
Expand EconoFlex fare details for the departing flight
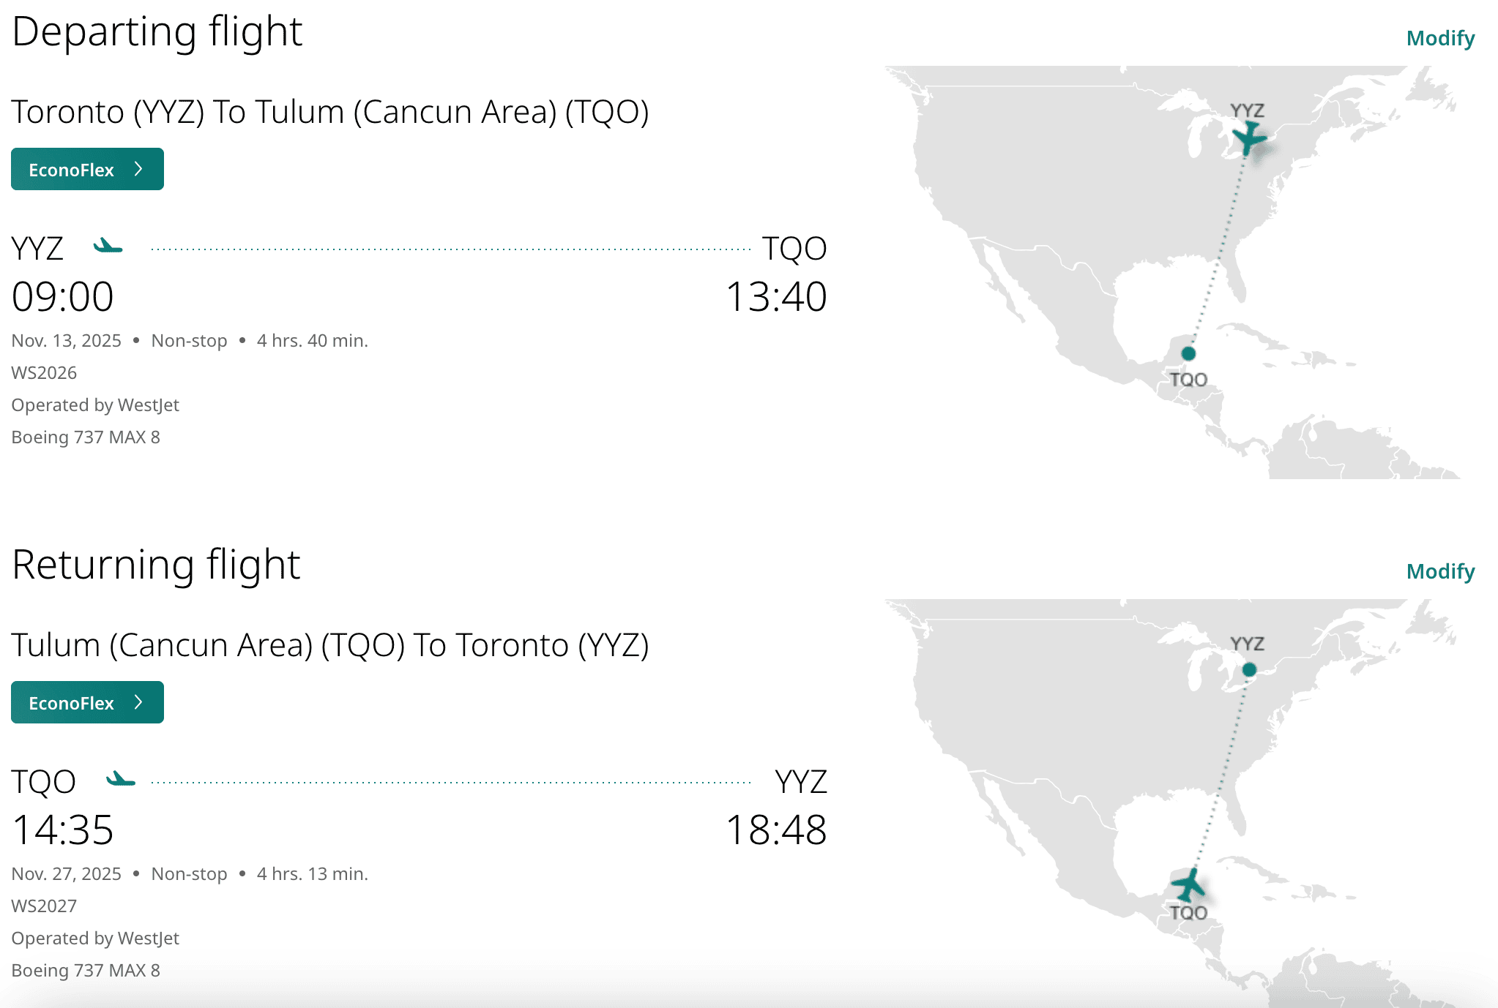(x=87, y=169)
